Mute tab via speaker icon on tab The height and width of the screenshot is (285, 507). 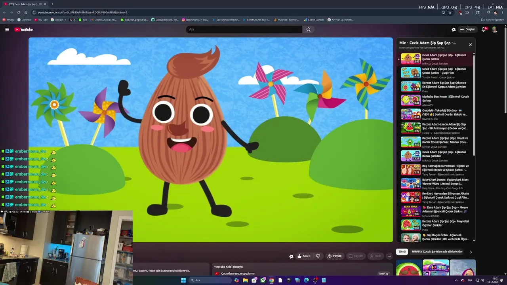click(x=40, y=4)
